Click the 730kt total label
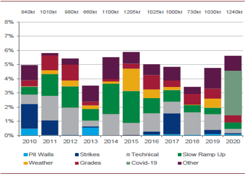 point(194,12)
